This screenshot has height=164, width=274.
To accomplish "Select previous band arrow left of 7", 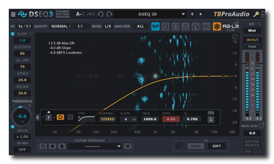I will [43, 117].
